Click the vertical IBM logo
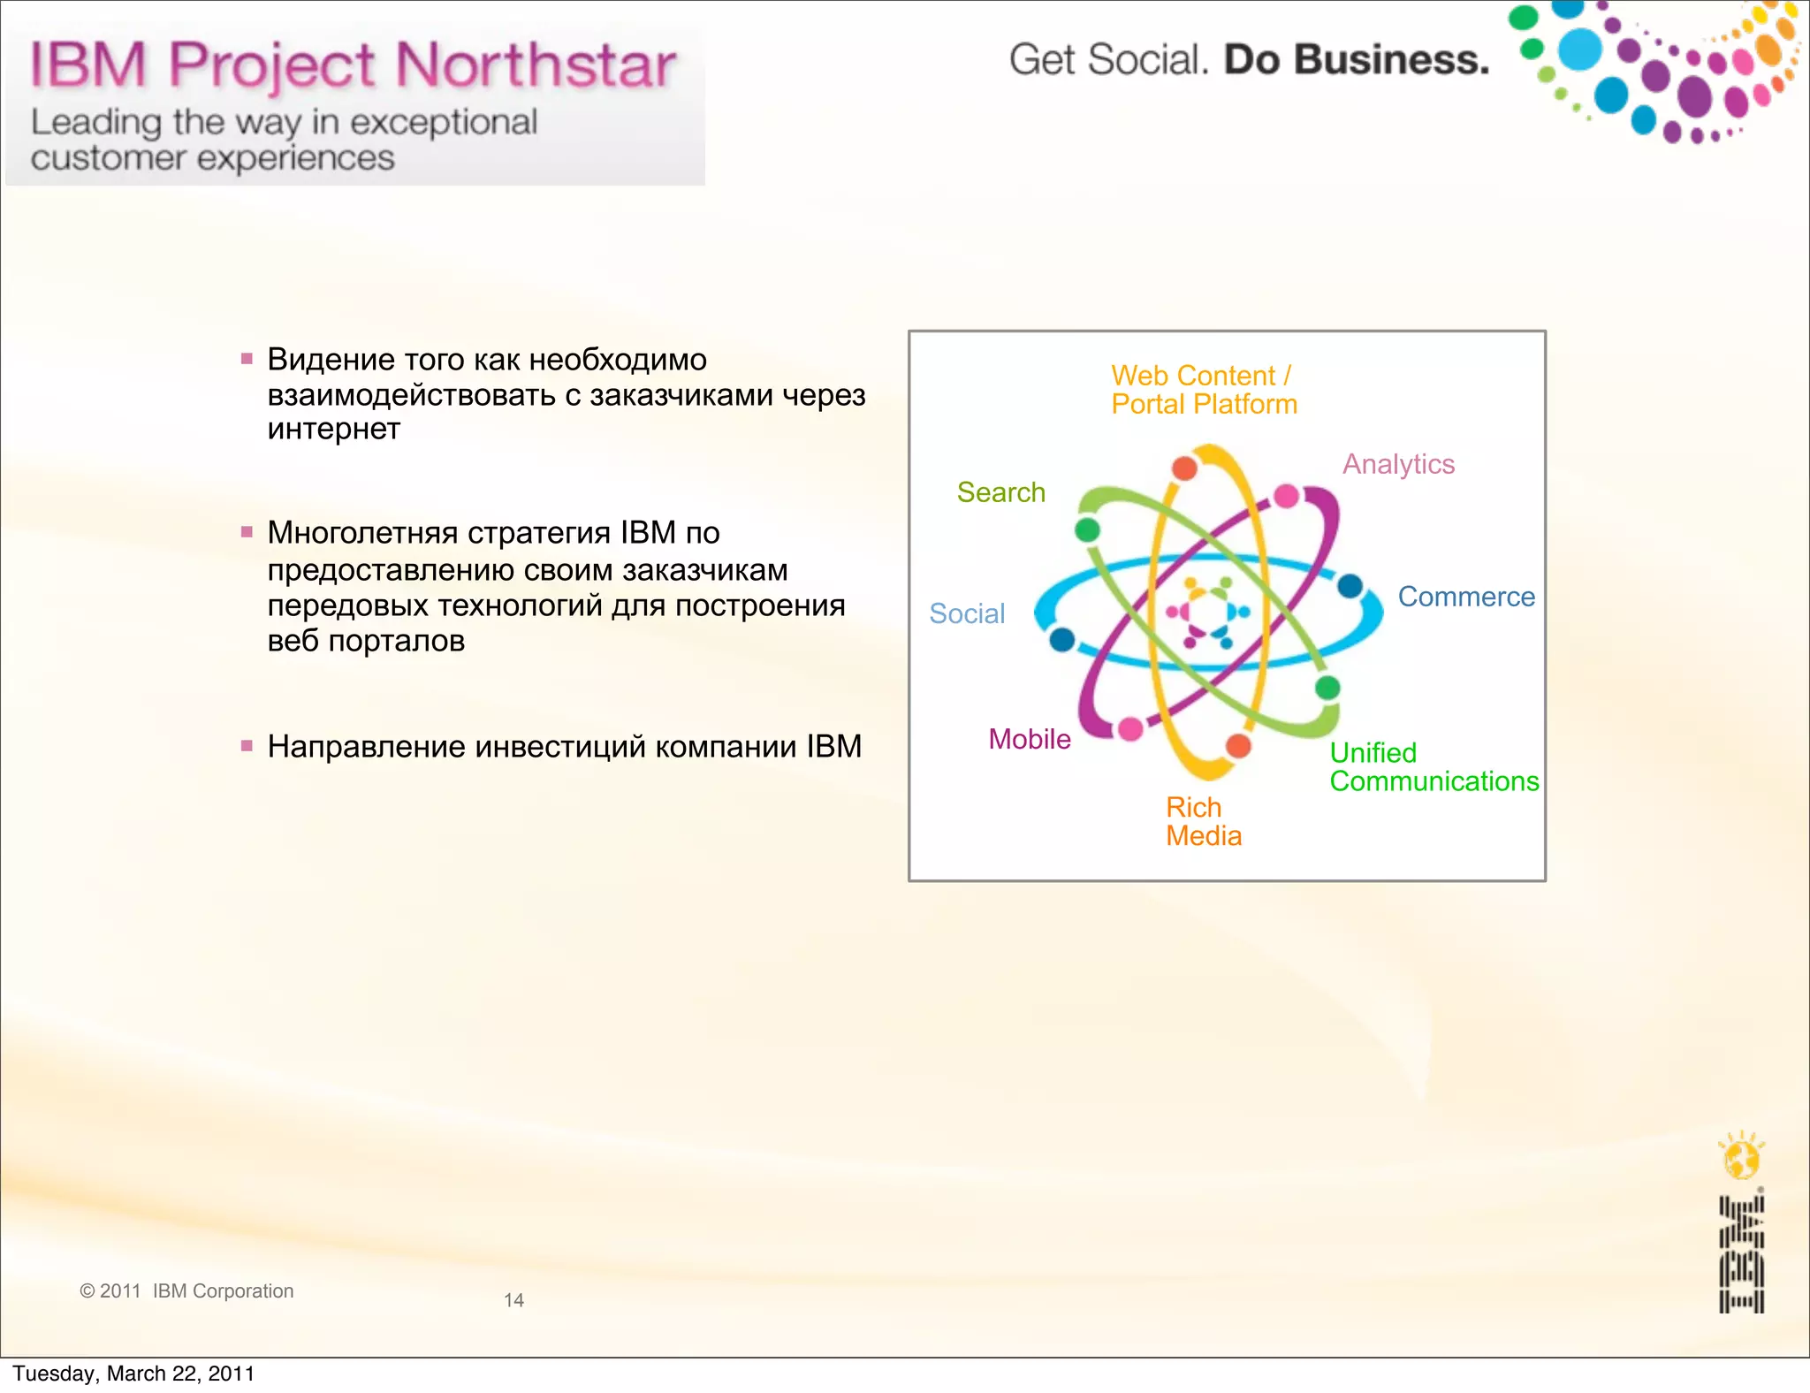The width and height of the screenshot is (1810, 1393). coord(1741,1253)
